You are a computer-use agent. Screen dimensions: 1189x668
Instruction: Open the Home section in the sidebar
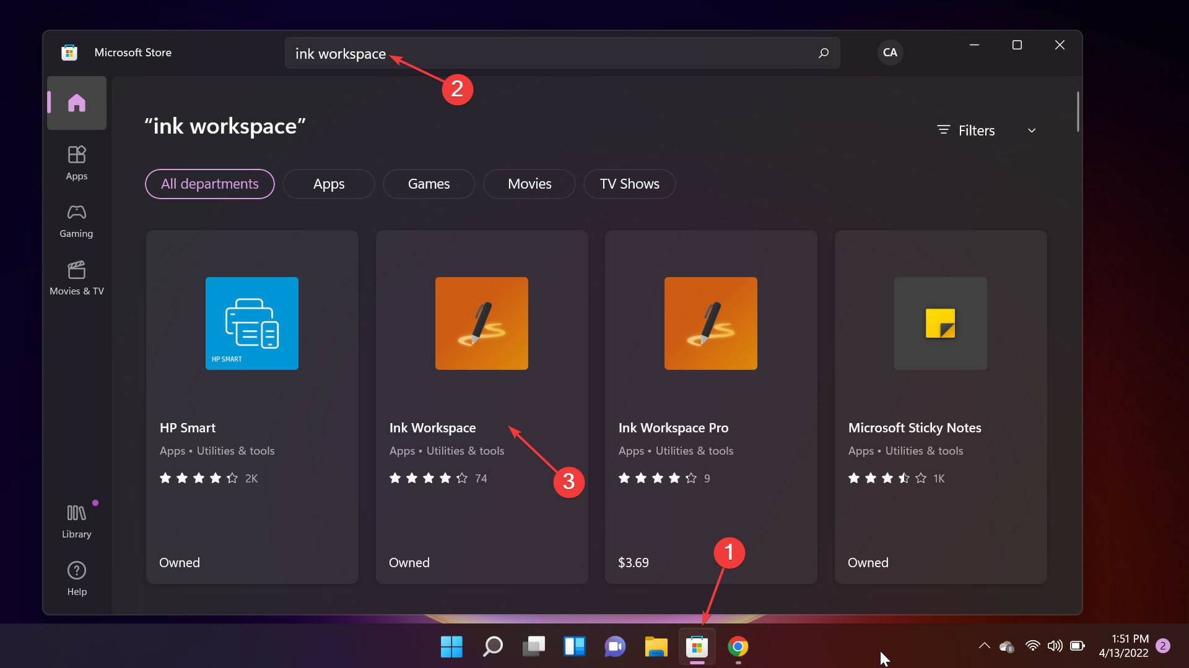[76, 103]
